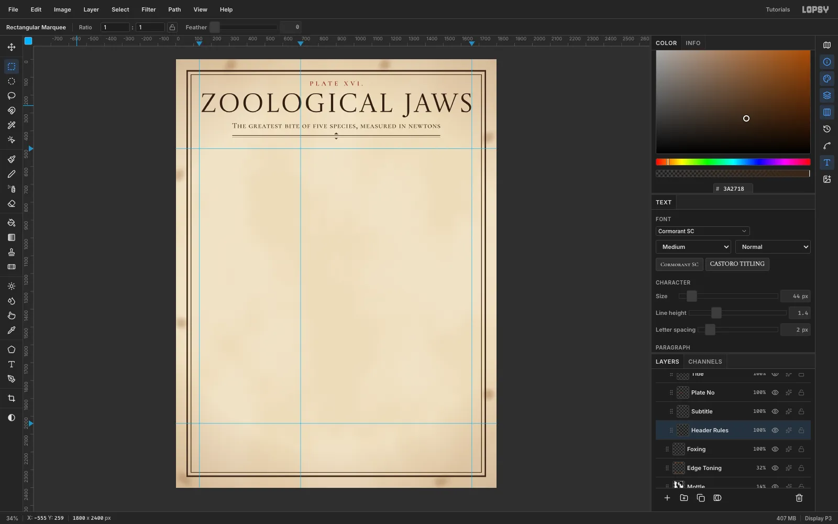The width and height of the screenshot is (838, 524).
Task: Add a layer mask
Action: (x=718, y=498)
